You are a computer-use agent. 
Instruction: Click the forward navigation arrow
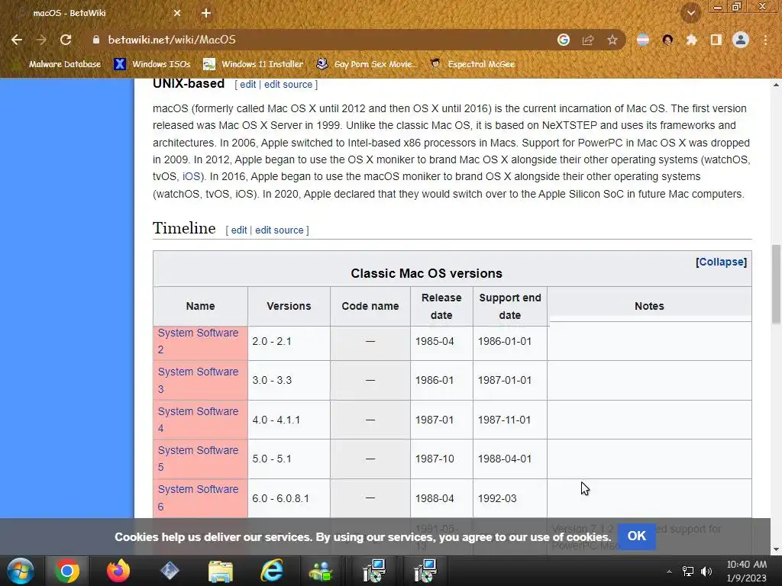click(41, 40)
